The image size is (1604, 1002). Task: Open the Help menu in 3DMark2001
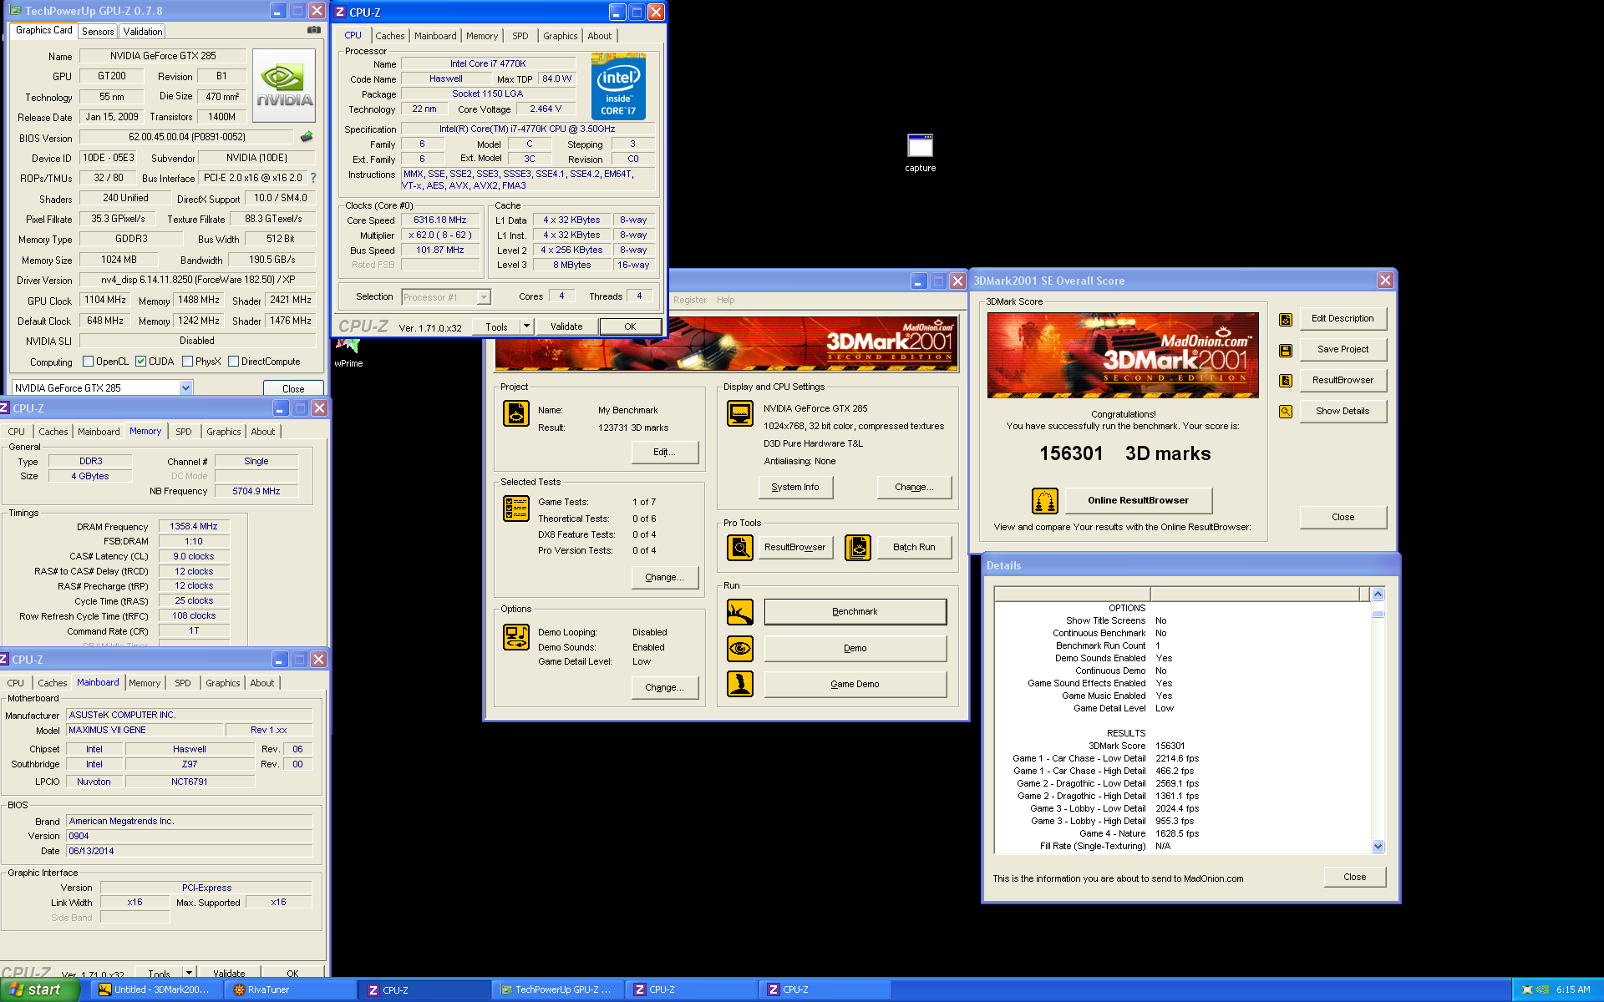click(x=726, y=300)
